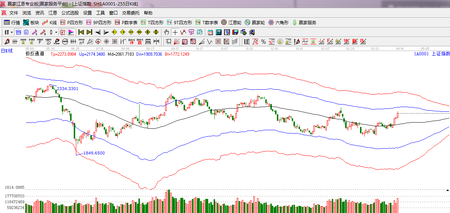The height and width of the screenshot is (213, 450).
Task: Click the 行情 quotes button
Action: pos(12,22)
